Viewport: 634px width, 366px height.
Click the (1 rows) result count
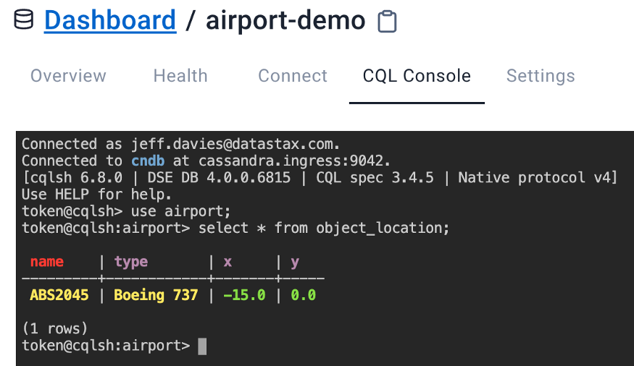coord(55,328)
